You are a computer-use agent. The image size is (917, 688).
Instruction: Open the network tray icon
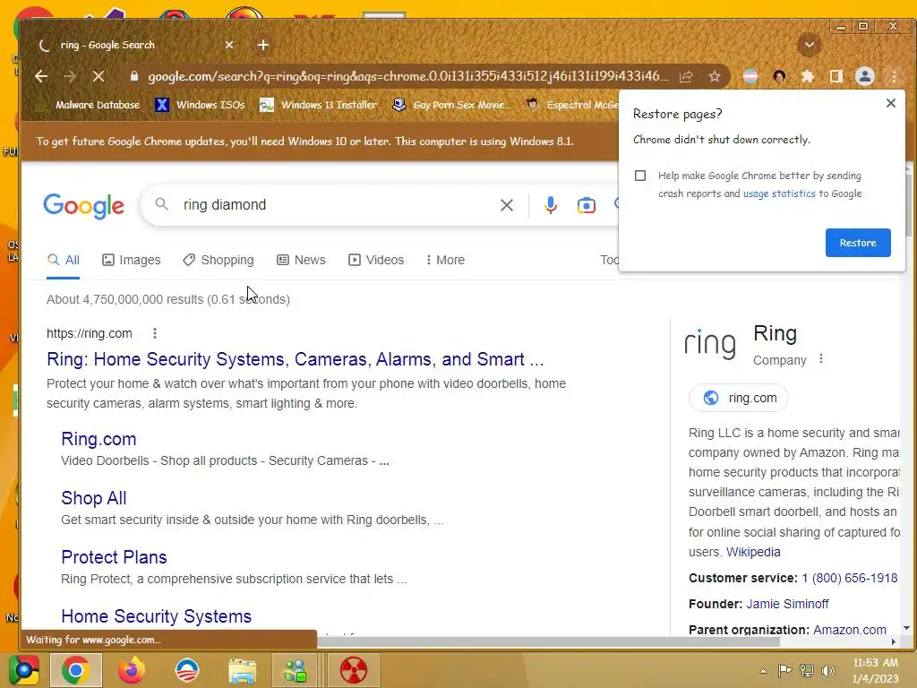coord(807,671)
